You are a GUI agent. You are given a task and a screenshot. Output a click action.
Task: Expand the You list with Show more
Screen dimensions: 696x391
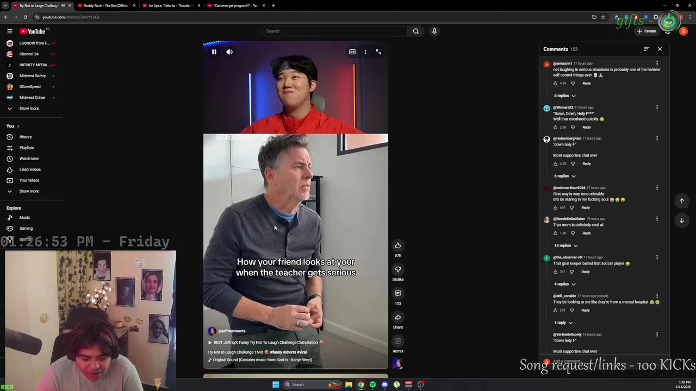(29, 191)
